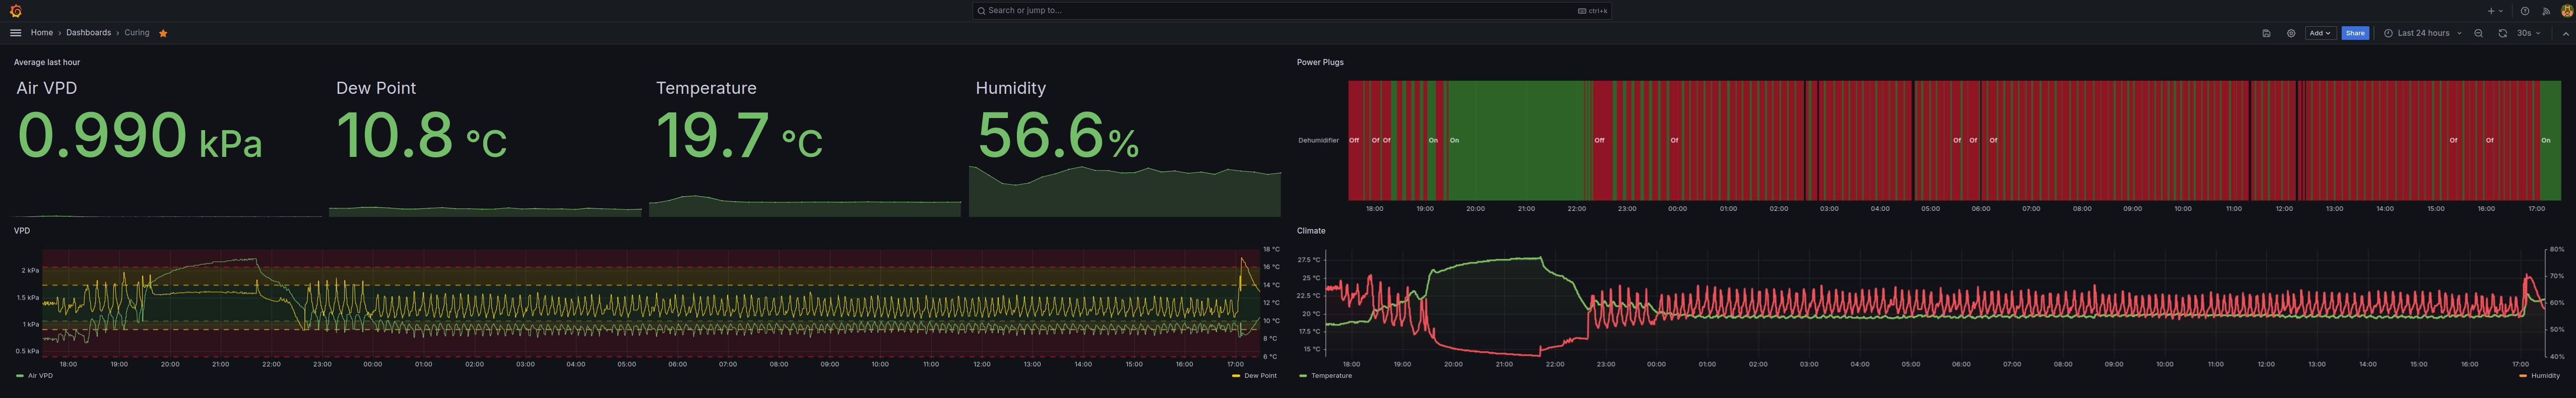Expand the Add dropdown

tap(2320, 33)
